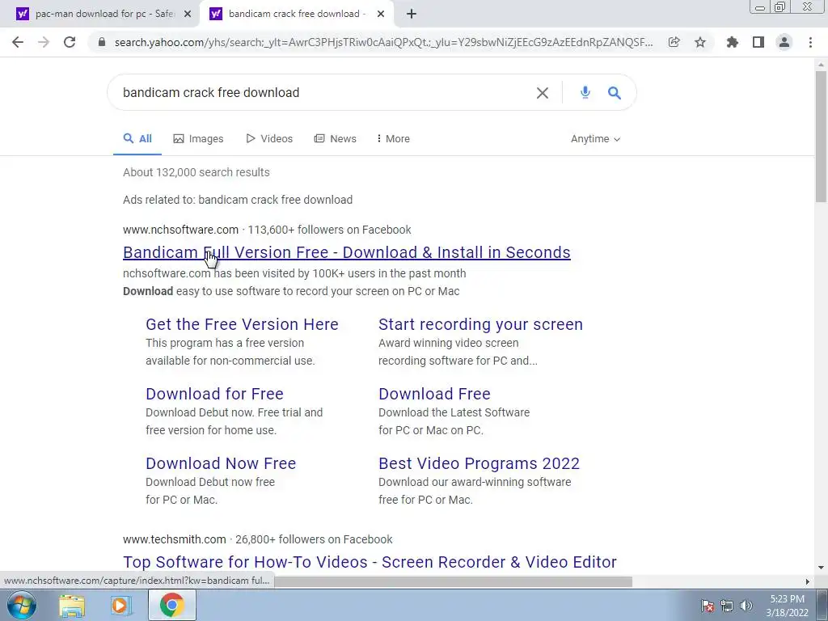Open network status tray icon
This screenshot has height=621, width=828.
727,606
